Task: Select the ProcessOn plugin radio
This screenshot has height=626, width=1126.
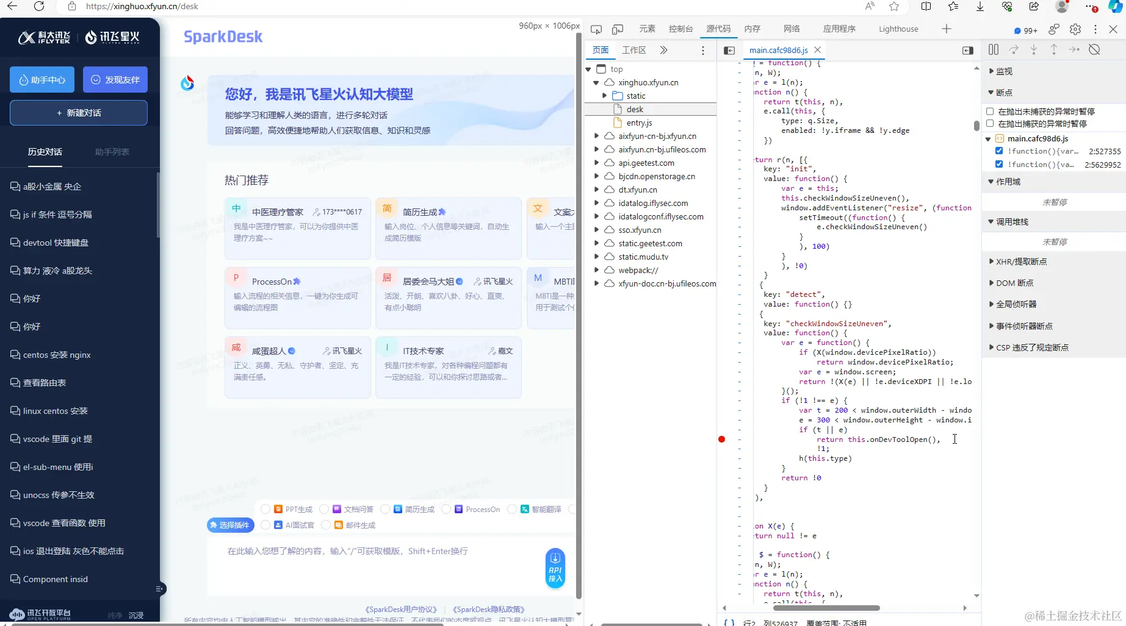Action: [x=446, y=509]
